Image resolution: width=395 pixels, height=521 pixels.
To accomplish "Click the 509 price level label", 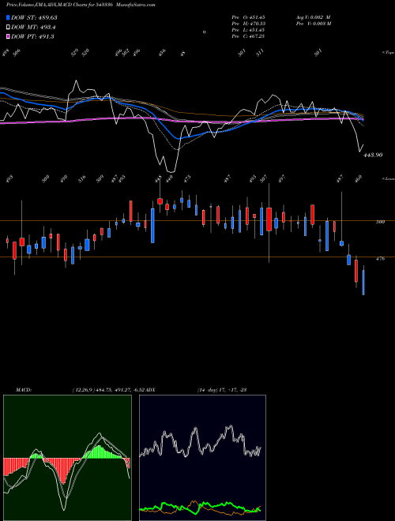I will click(380, 222).
